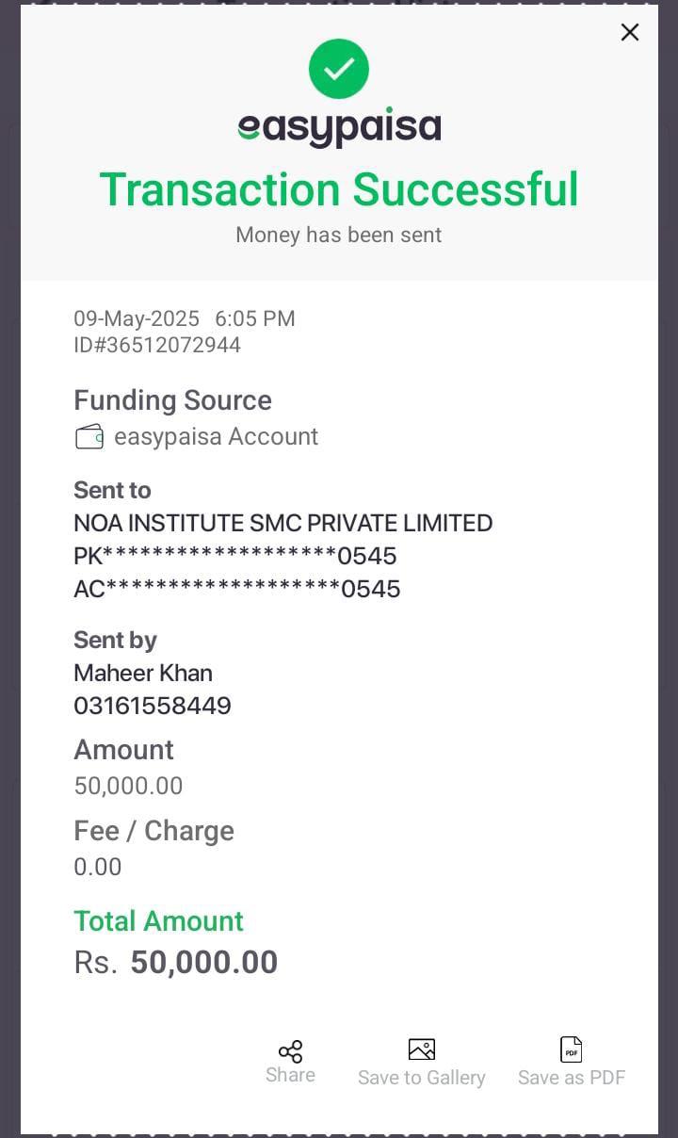Select the sender name Maheer Khan
Image resolution: width=678 pixels, height=1138 pixels.
pos(143,673)
